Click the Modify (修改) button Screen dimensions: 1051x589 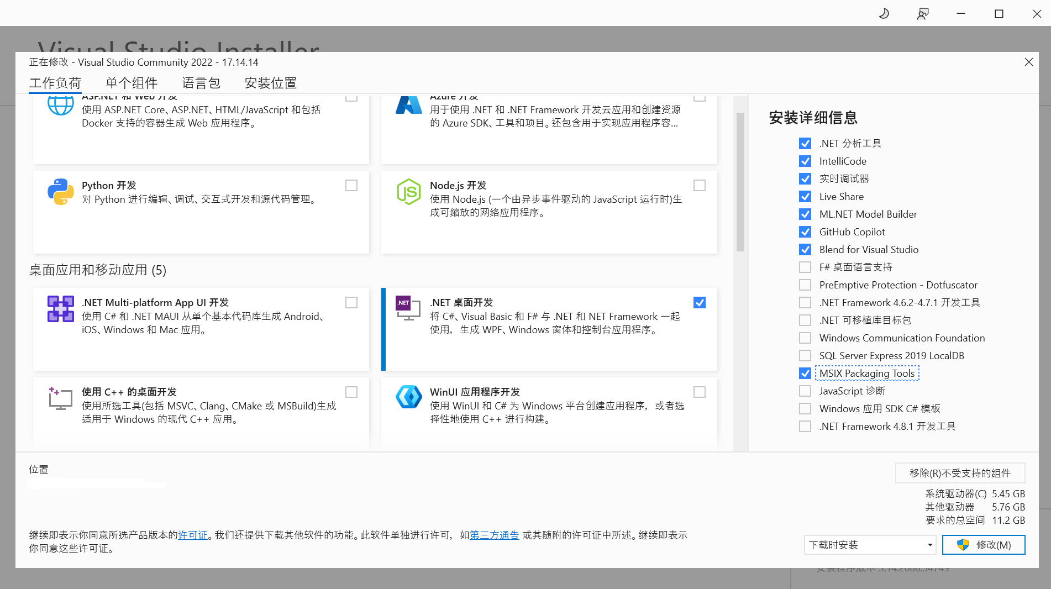(984, 545)
